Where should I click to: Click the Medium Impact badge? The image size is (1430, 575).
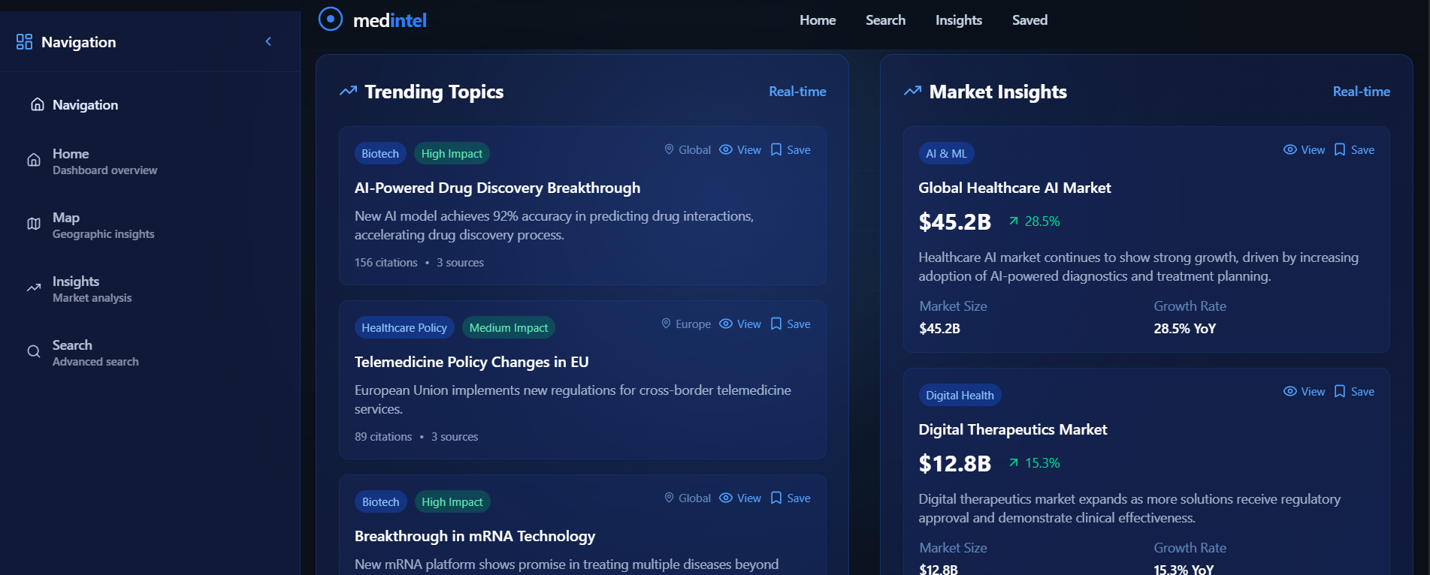[509, 327]
